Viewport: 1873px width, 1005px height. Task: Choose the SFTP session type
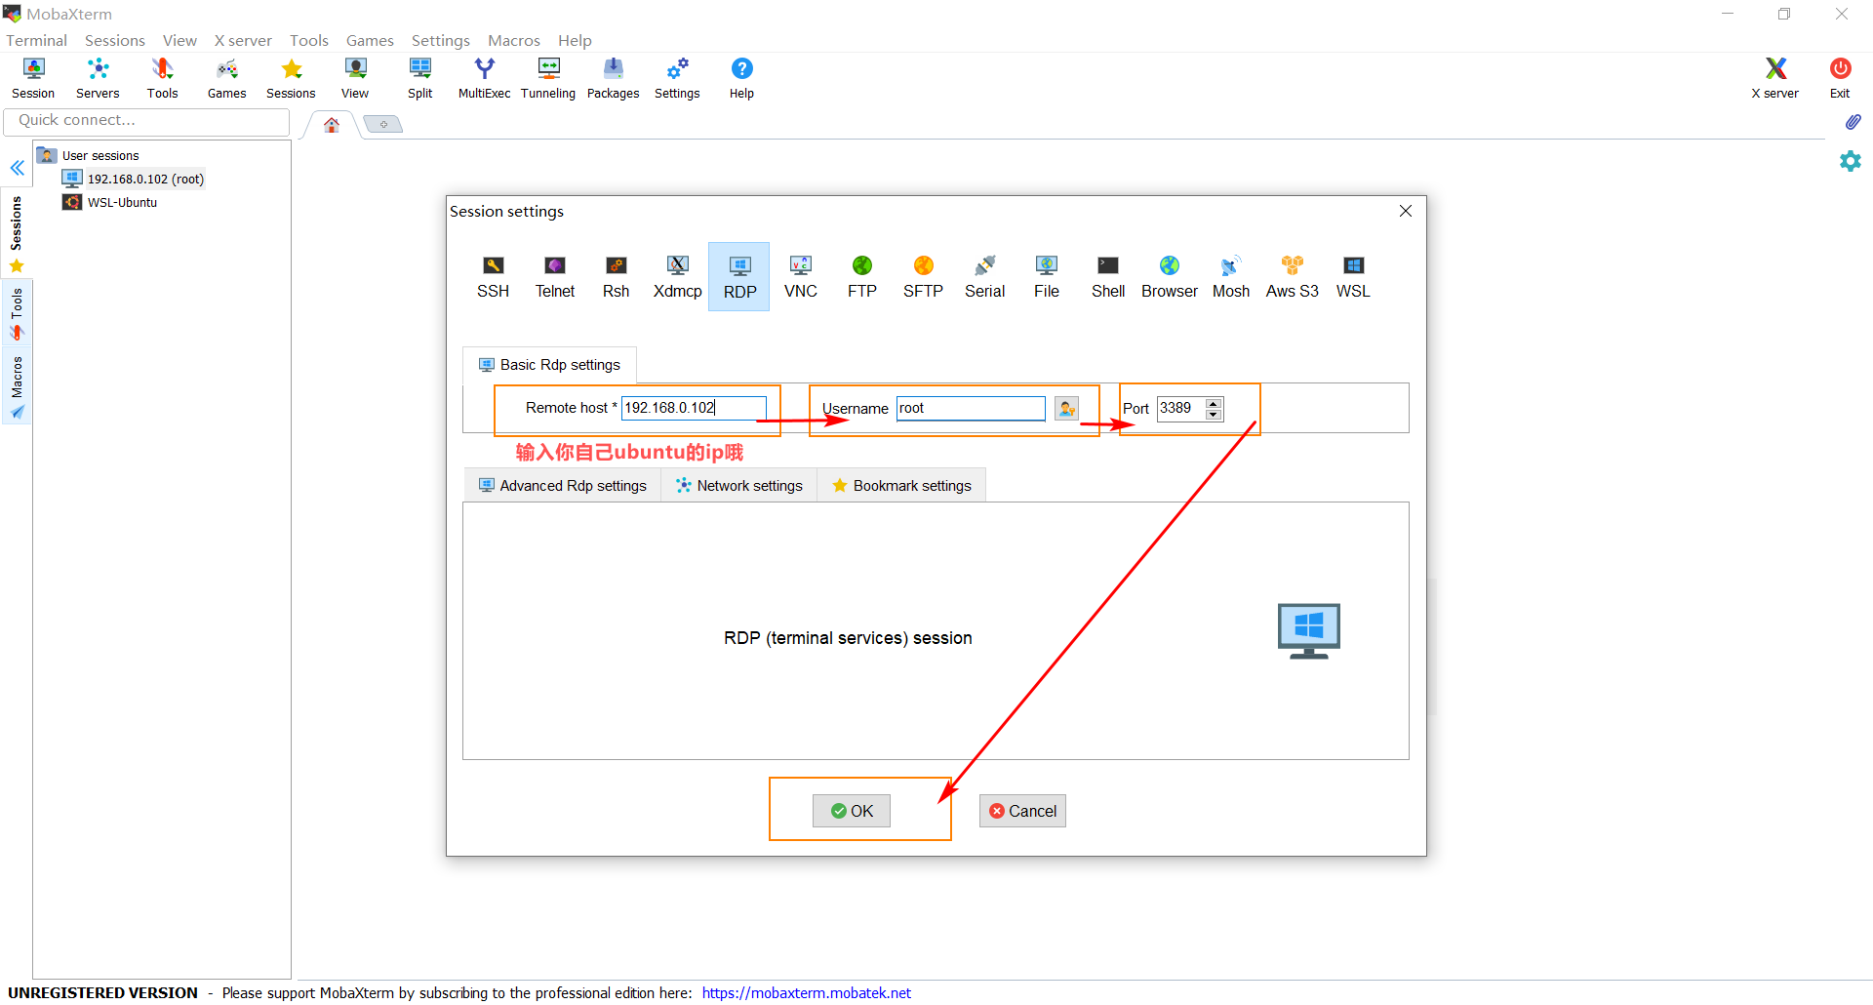[924, 277]
